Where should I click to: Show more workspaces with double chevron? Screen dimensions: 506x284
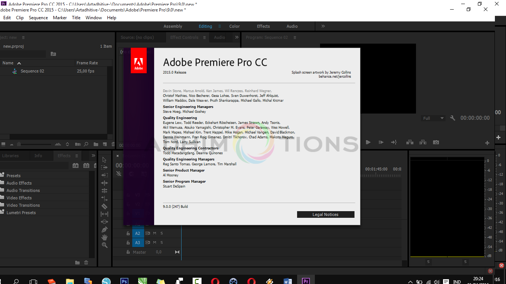(323, 26)
